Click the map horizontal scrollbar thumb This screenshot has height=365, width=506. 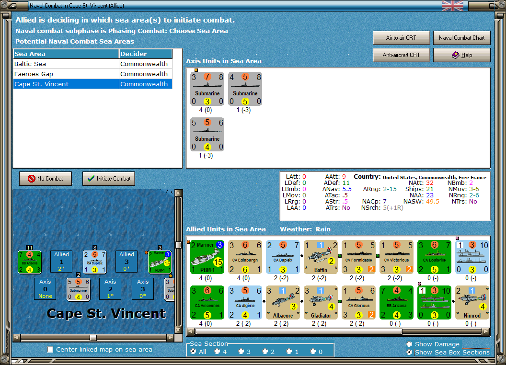pyautogui.click(x=93, y=338)
